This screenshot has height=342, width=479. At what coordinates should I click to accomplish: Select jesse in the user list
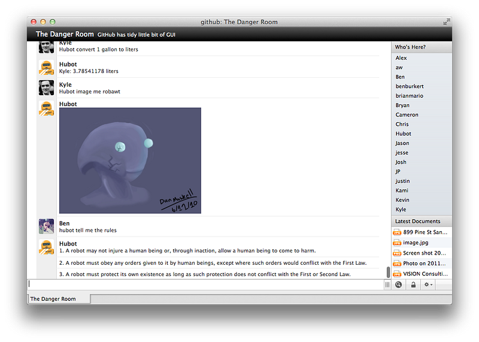pyautogui.click(x=422, y=153)
